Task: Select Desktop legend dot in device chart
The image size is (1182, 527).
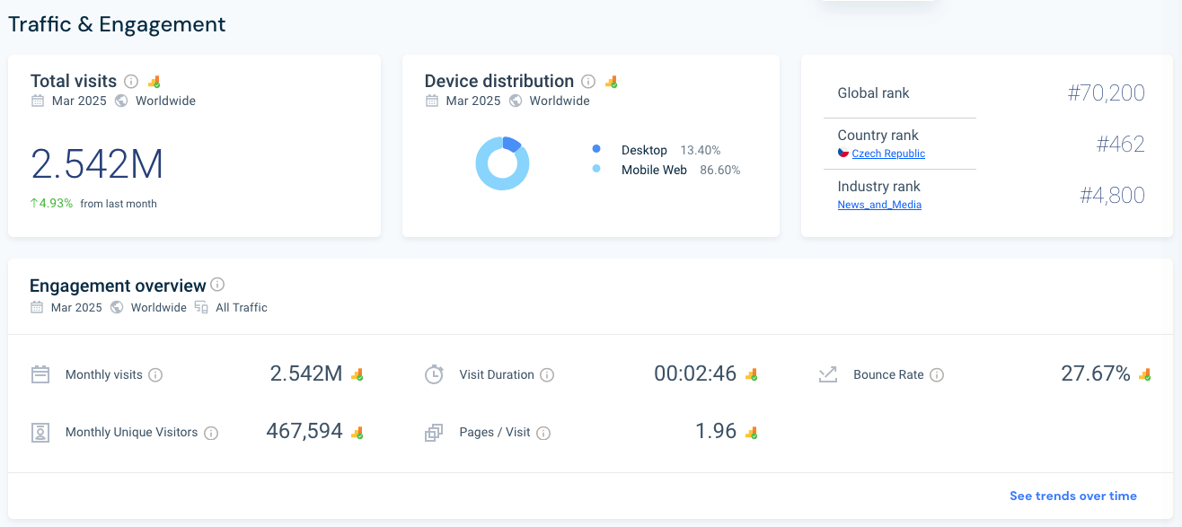Action: (x=596, y=149)
